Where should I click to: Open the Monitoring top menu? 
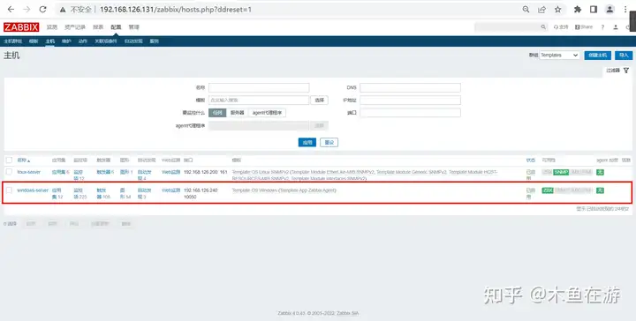pyautogui.click(x=52, y=27)
